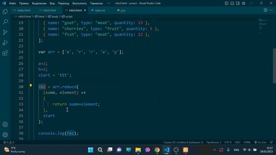Show hidden tray icons chevron

tap(214, 150)
